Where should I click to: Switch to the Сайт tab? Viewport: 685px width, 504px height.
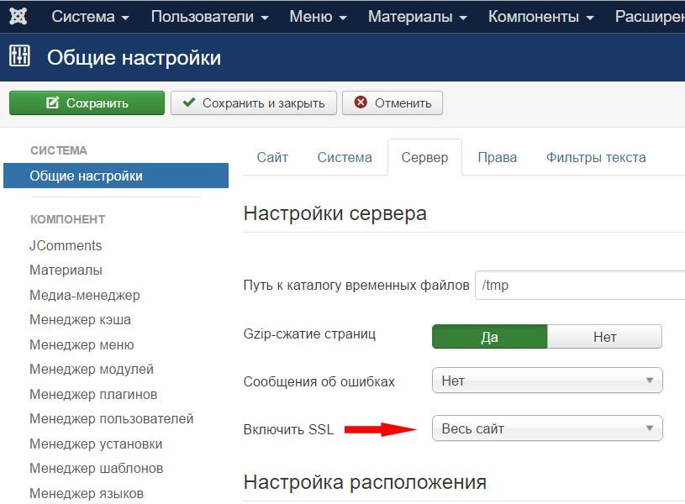pos(272,157)
